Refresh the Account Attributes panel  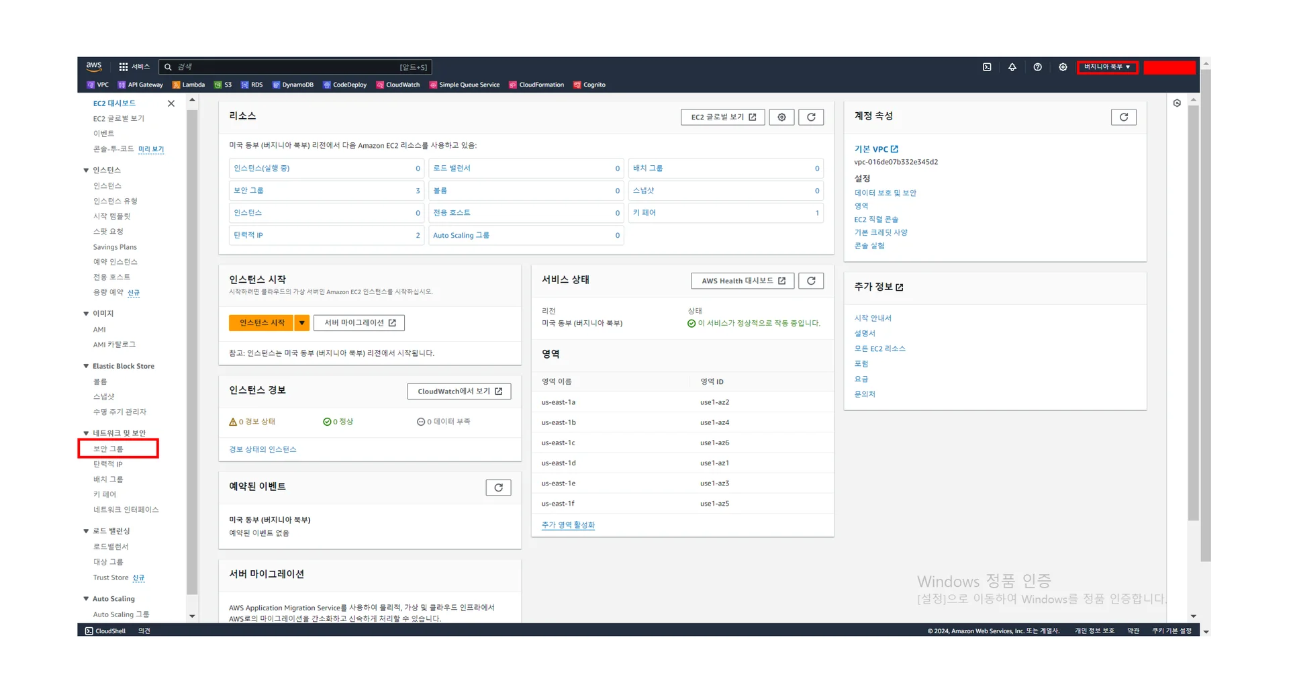pos(1123,118)
